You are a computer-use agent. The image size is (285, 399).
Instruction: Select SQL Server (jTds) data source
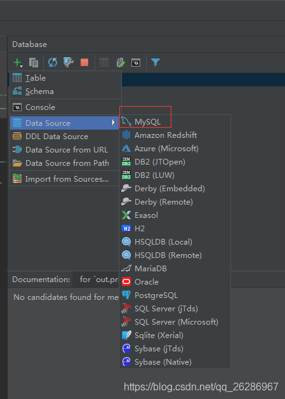pyautogui.click(x=175, y=308)
